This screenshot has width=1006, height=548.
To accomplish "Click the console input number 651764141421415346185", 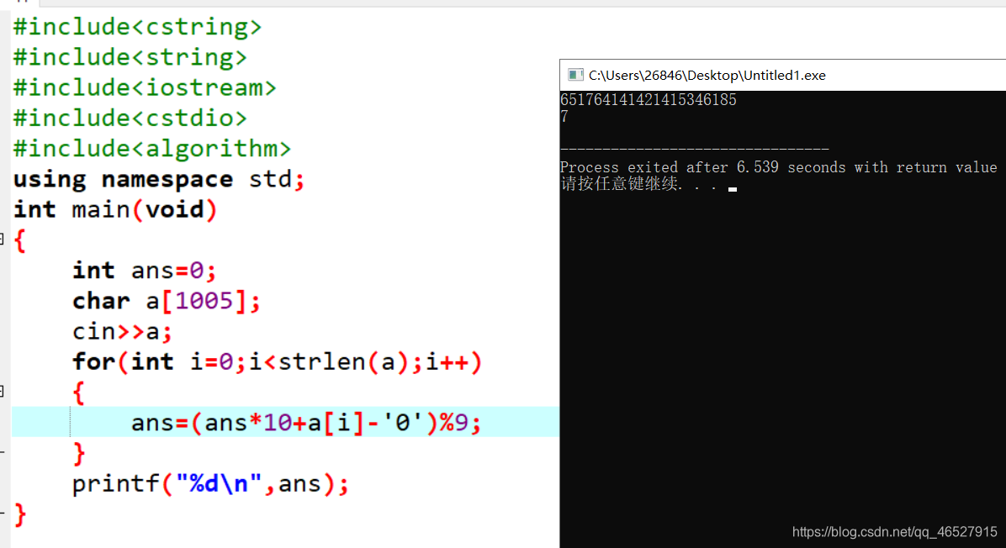I will pyautogui.click(x=648, y=99).
